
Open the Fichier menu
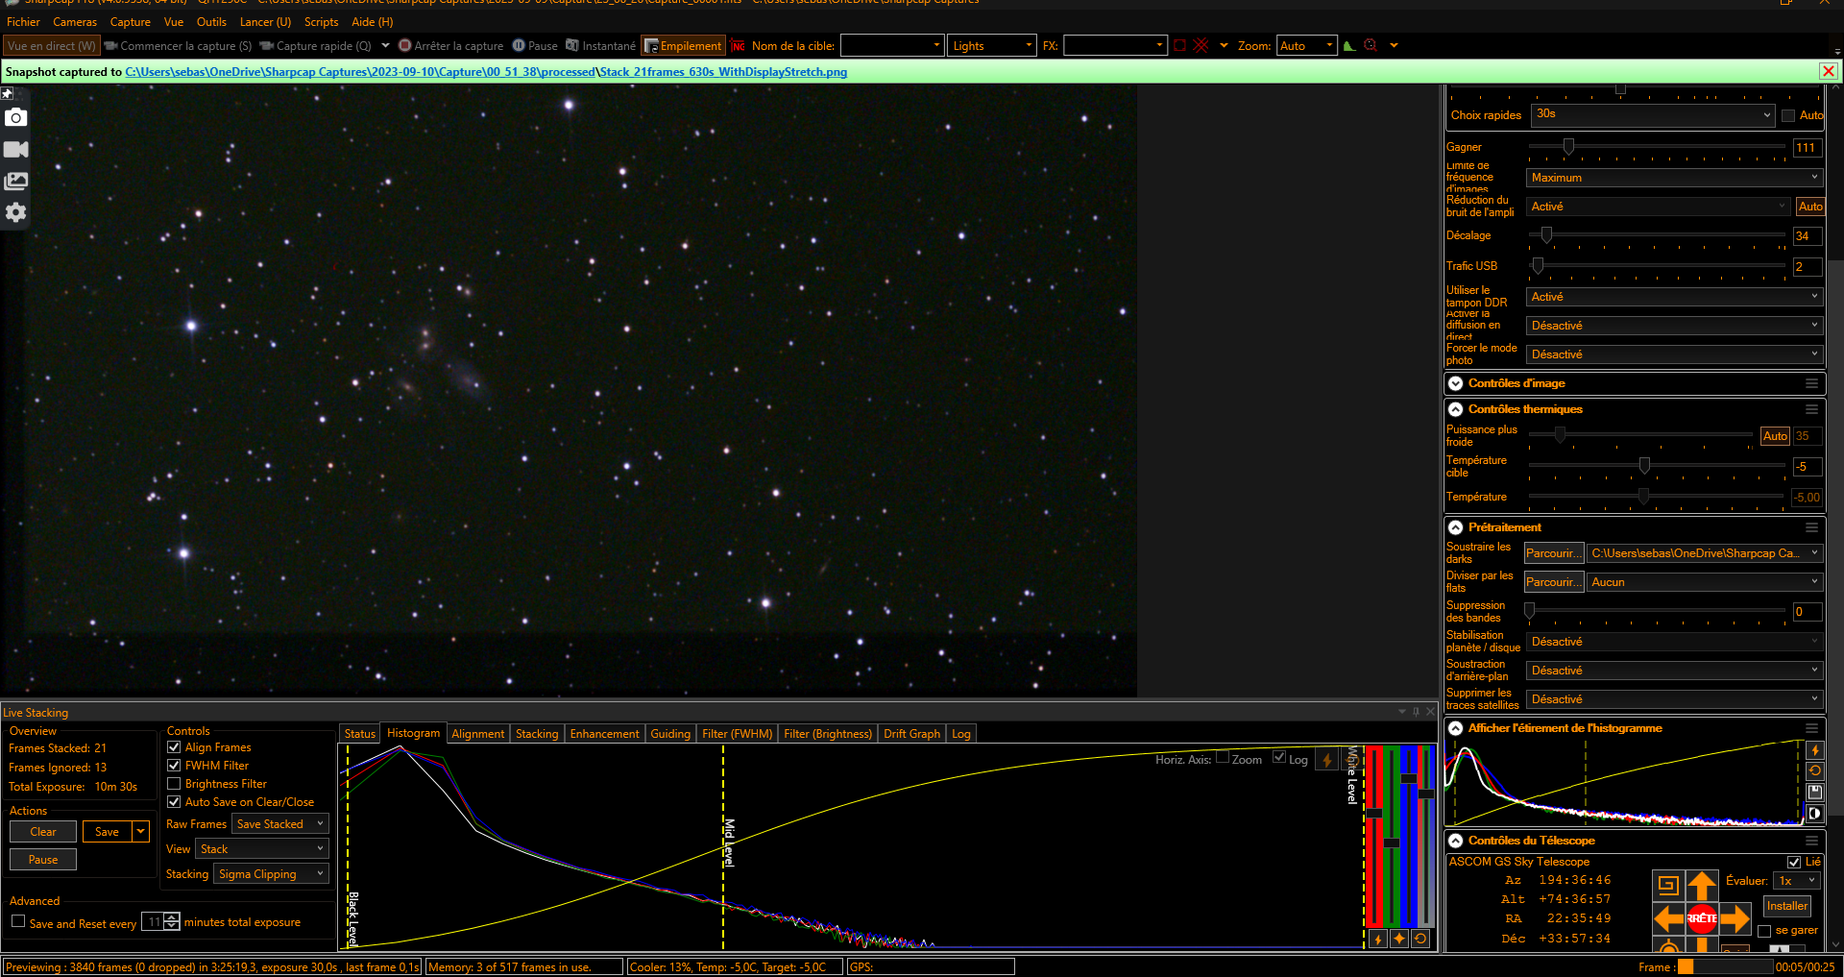point(23,21)
